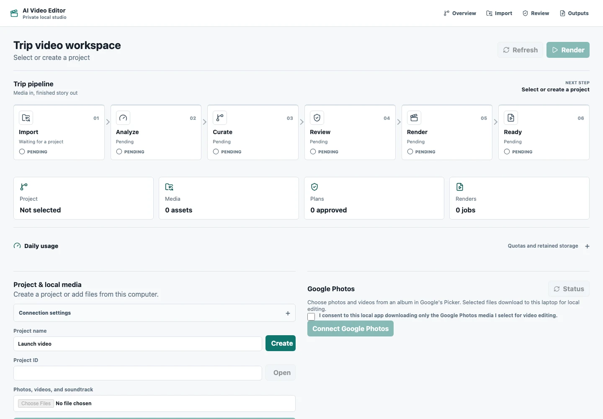
Task: Click the Open button beside Project ID
Action: pyautogui.click(x=281, y=372)
